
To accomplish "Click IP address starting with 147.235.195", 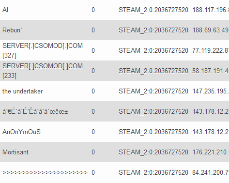I will pyautogui.click(x=211, y=91).
